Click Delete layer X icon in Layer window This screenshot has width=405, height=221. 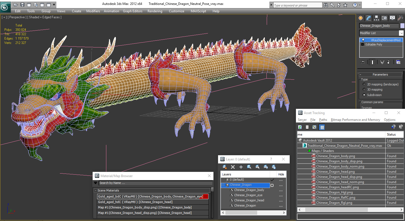pyautogui.click(x=233, y=167)
